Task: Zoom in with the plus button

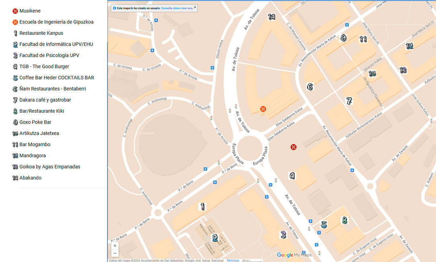Action: pyautogui.click(x=115, y=246)
